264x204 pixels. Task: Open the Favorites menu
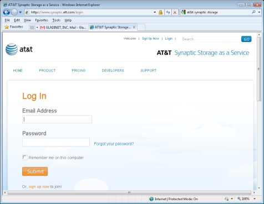click(x=42, y=20)
